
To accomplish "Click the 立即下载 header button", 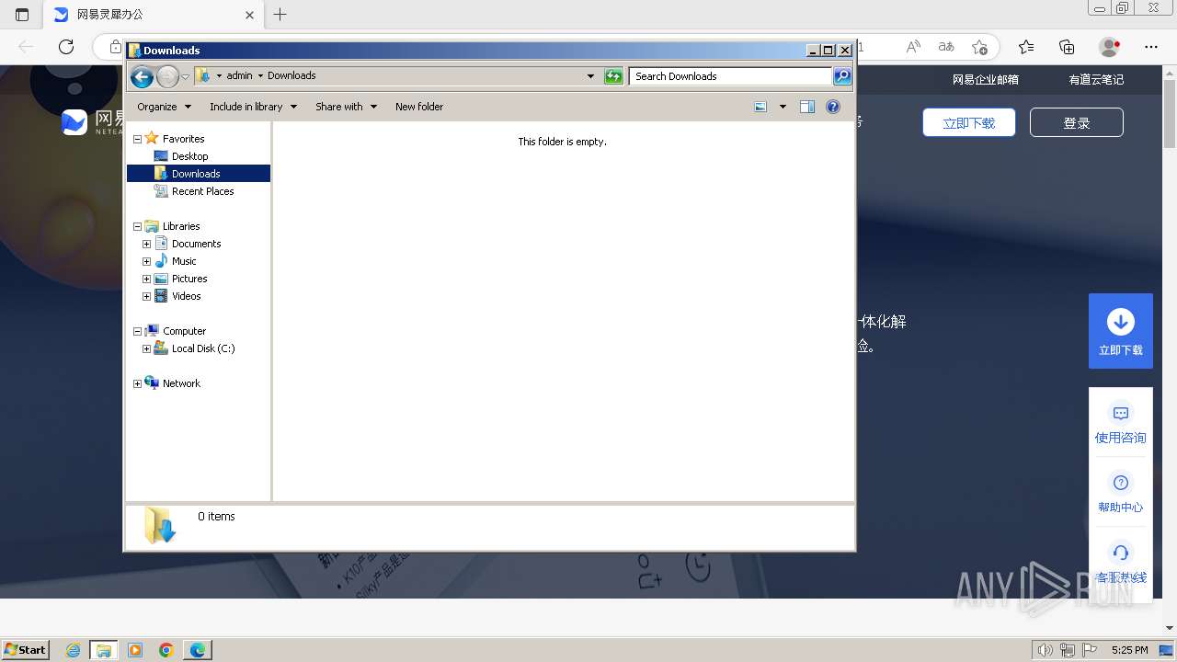I will pyautogui.click(x=969, y=122).
